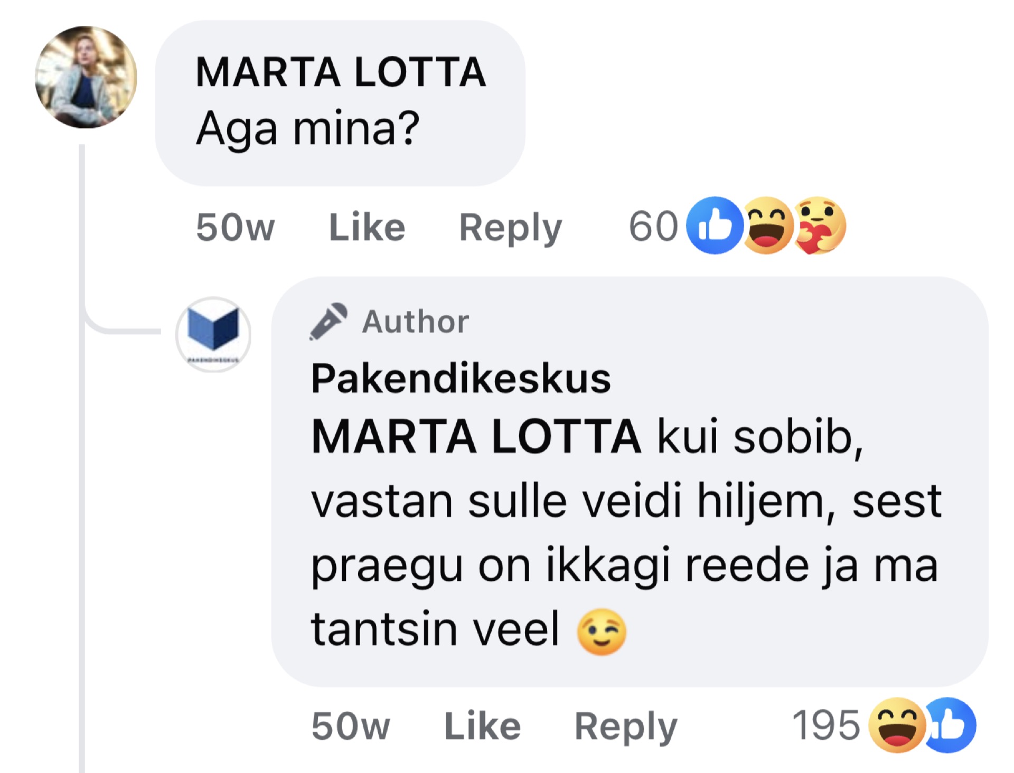Screen dimensions: 1014x773
Task: Reply to the Pakendikeskus comment
Action: click(626, 726)
